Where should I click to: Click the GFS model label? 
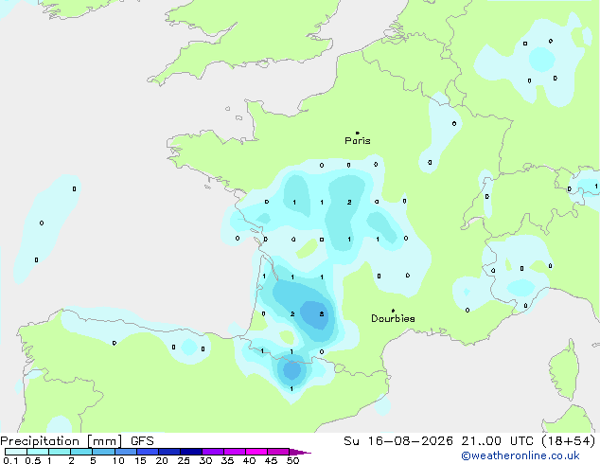pyautogui.click(x=142, y=441)
